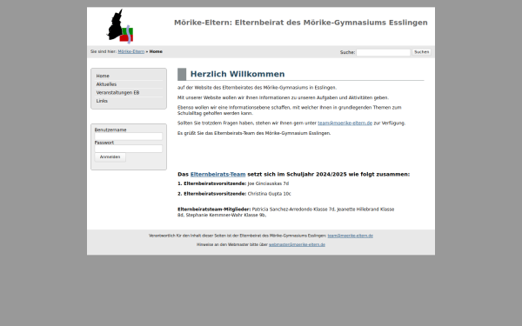Click the Suche label
This screenshot has width=522, height=326.
tap(347, 52)
